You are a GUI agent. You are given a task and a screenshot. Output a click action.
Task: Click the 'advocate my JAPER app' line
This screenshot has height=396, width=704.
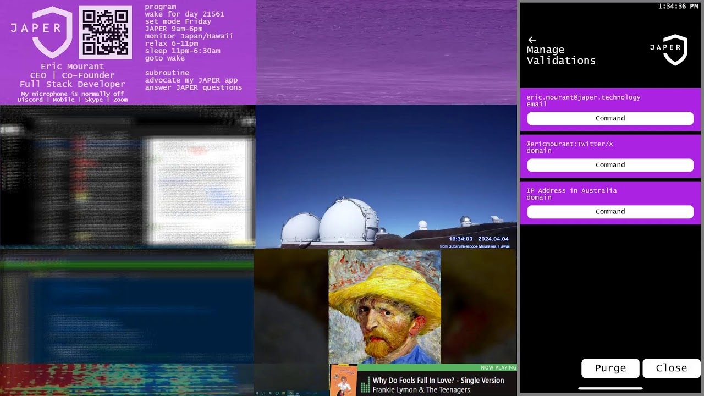pos(191,80)
